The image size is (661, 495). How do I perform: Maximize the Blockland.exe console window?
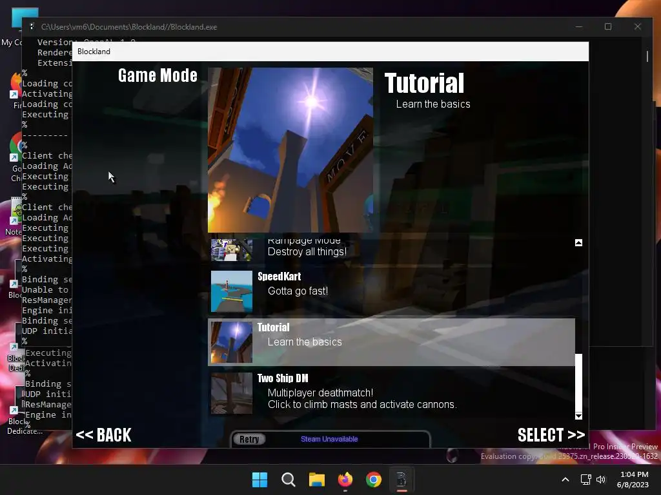(608, 26)
